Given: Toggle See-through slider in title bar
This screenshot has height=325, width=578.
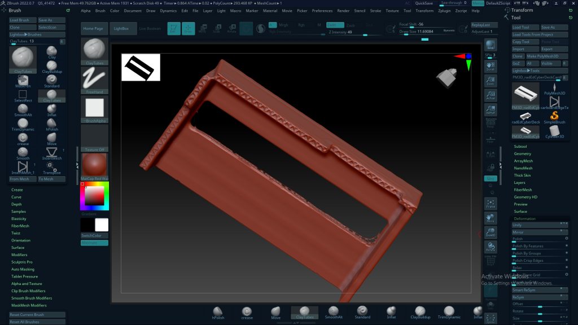Looking at the screenshot, I should click(454, 3).
